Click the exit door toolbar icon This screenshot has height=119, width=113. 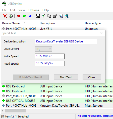(67, 16)
